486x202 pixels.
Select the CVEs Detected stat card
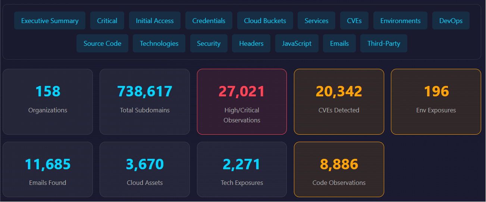coord(339,102)
